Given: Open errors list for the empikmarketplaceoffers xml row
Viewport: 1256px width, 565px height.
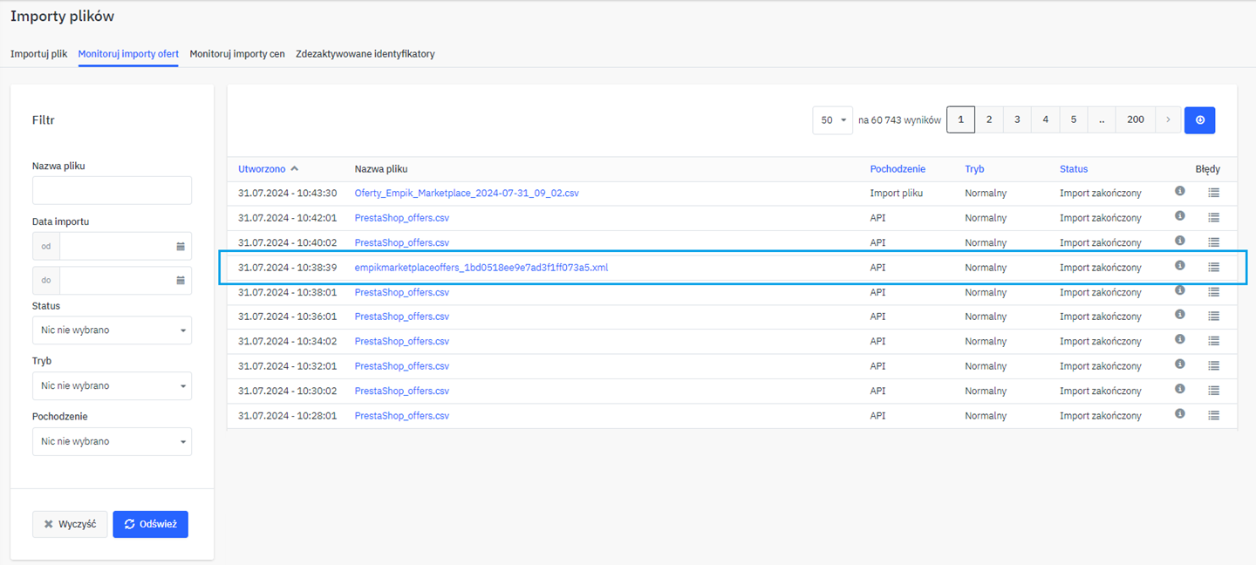Looking at the screenshot, I should (x=1213, y=267).
